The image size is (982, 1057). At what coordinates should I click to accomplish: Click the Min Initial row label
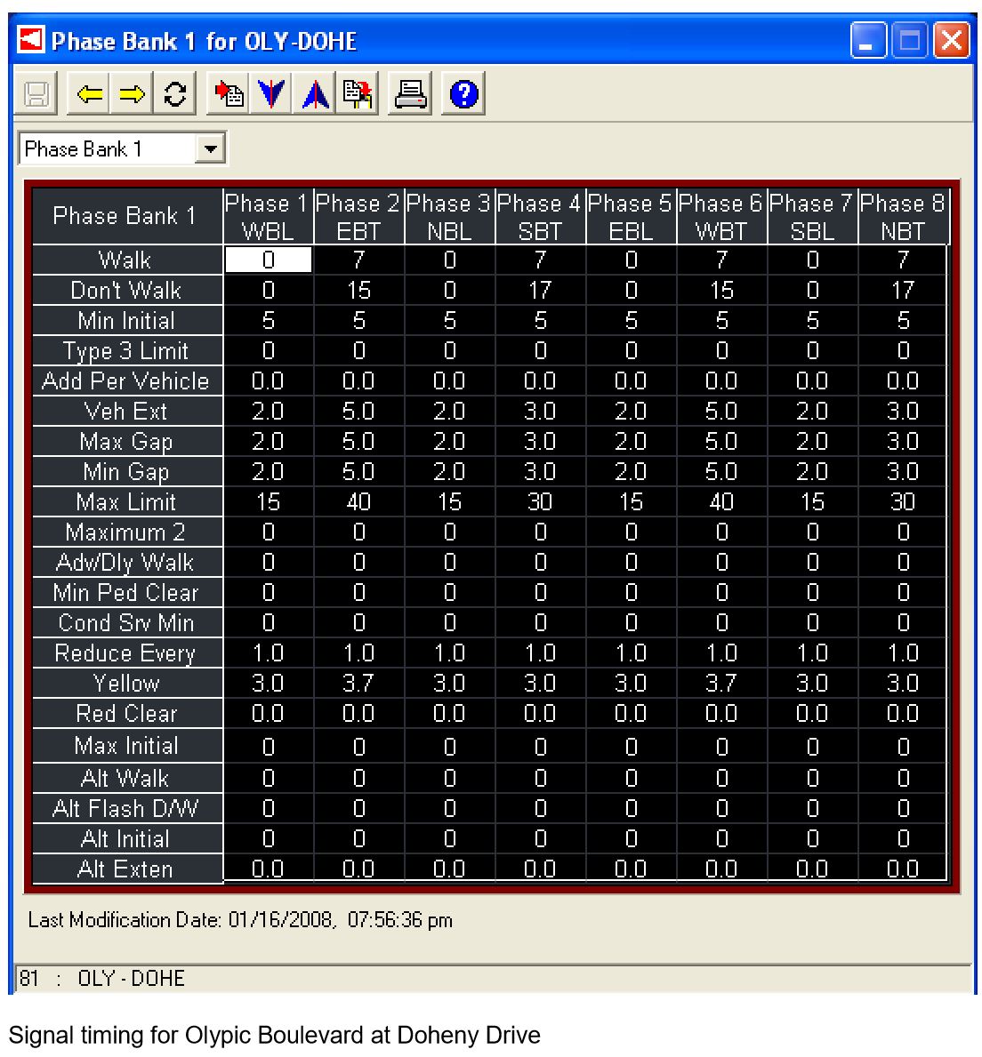pyautogui.click(x=127, y=320)
